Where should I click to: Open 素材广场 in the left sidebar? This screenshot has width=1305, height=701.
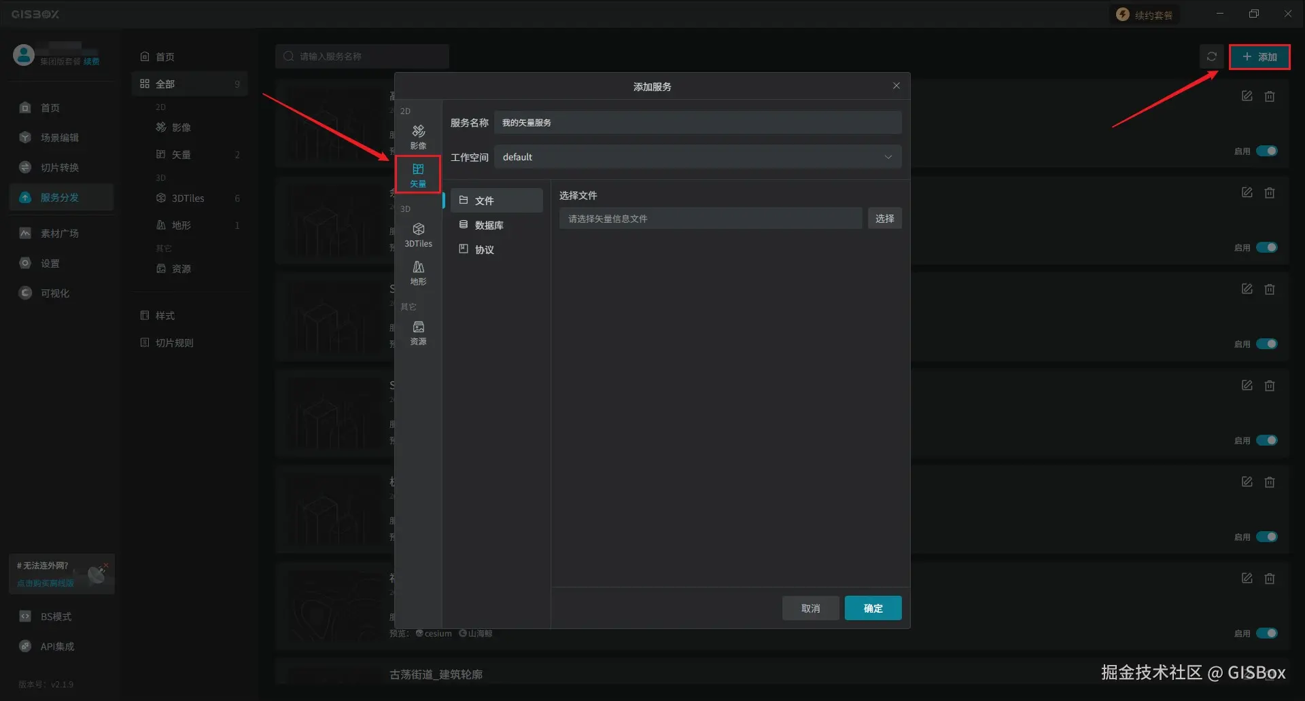click(61, 233)
